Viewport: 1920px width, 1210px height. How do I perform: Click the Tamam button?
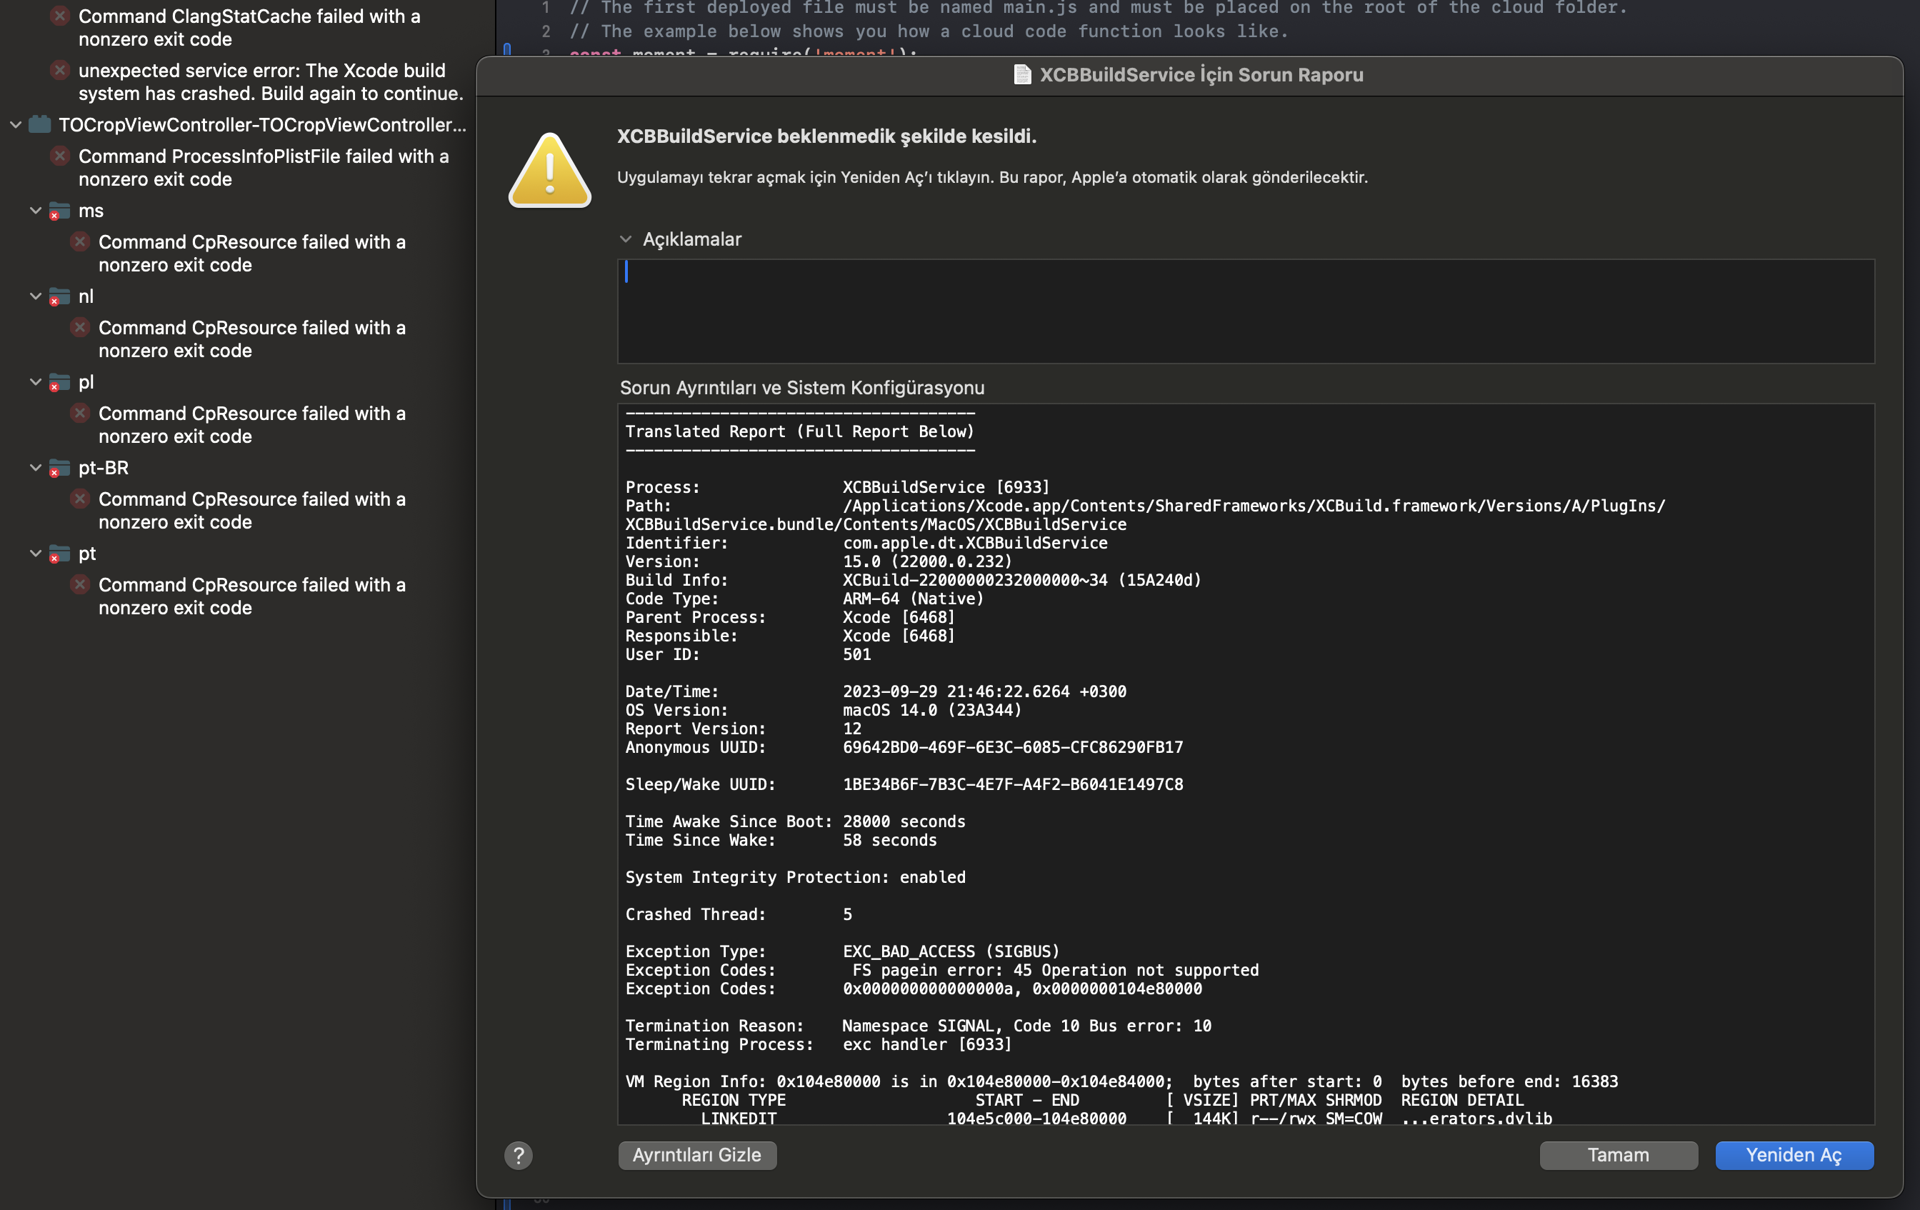tap(1618, 1155)
